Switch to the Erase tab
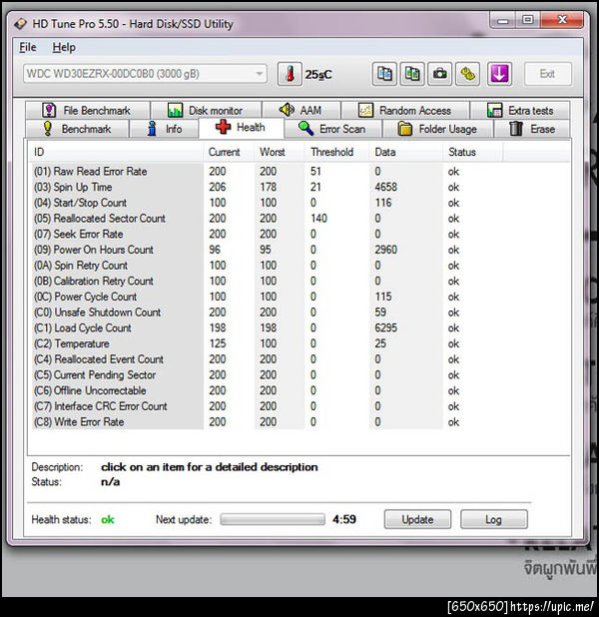 pos(532,129)
